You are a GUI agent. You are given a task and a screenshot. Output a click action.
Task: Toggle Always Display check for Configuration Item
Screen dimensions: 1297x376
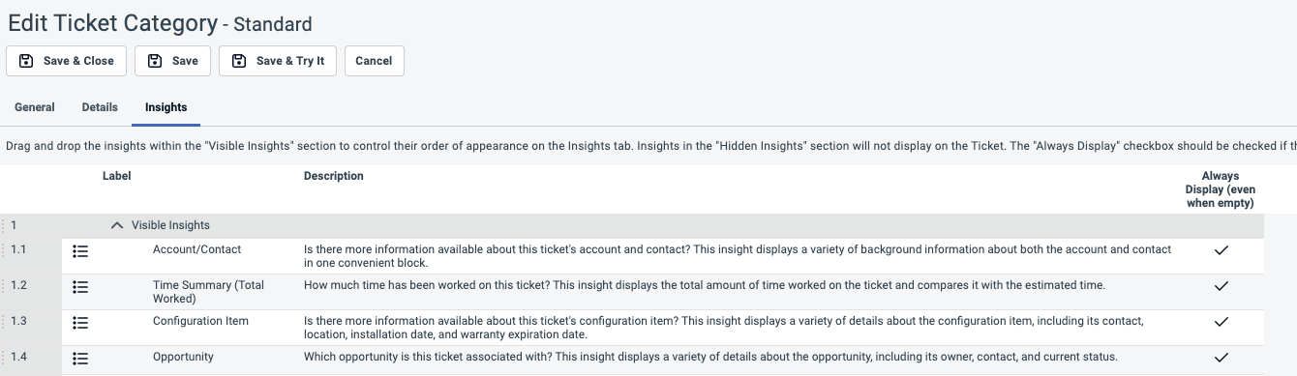click(1222, 322)
